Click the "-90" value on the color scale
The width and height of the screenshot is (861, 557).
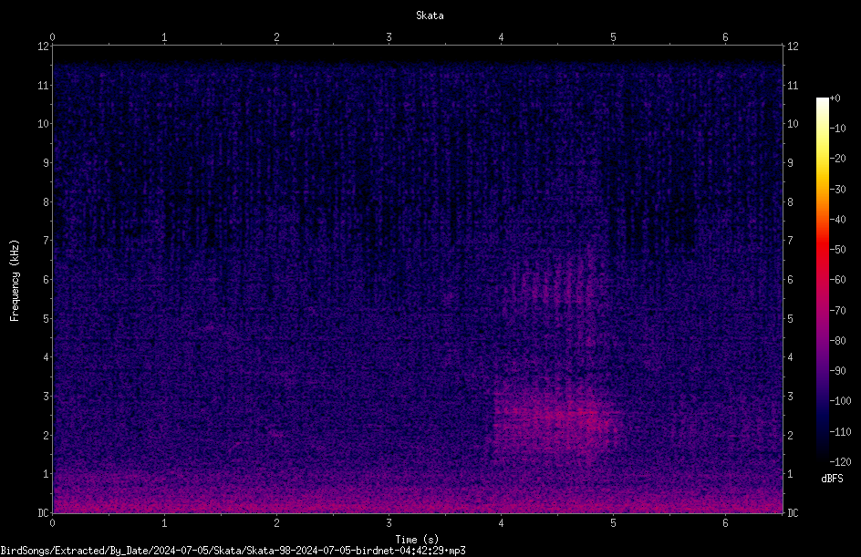[x=837, y=371]
